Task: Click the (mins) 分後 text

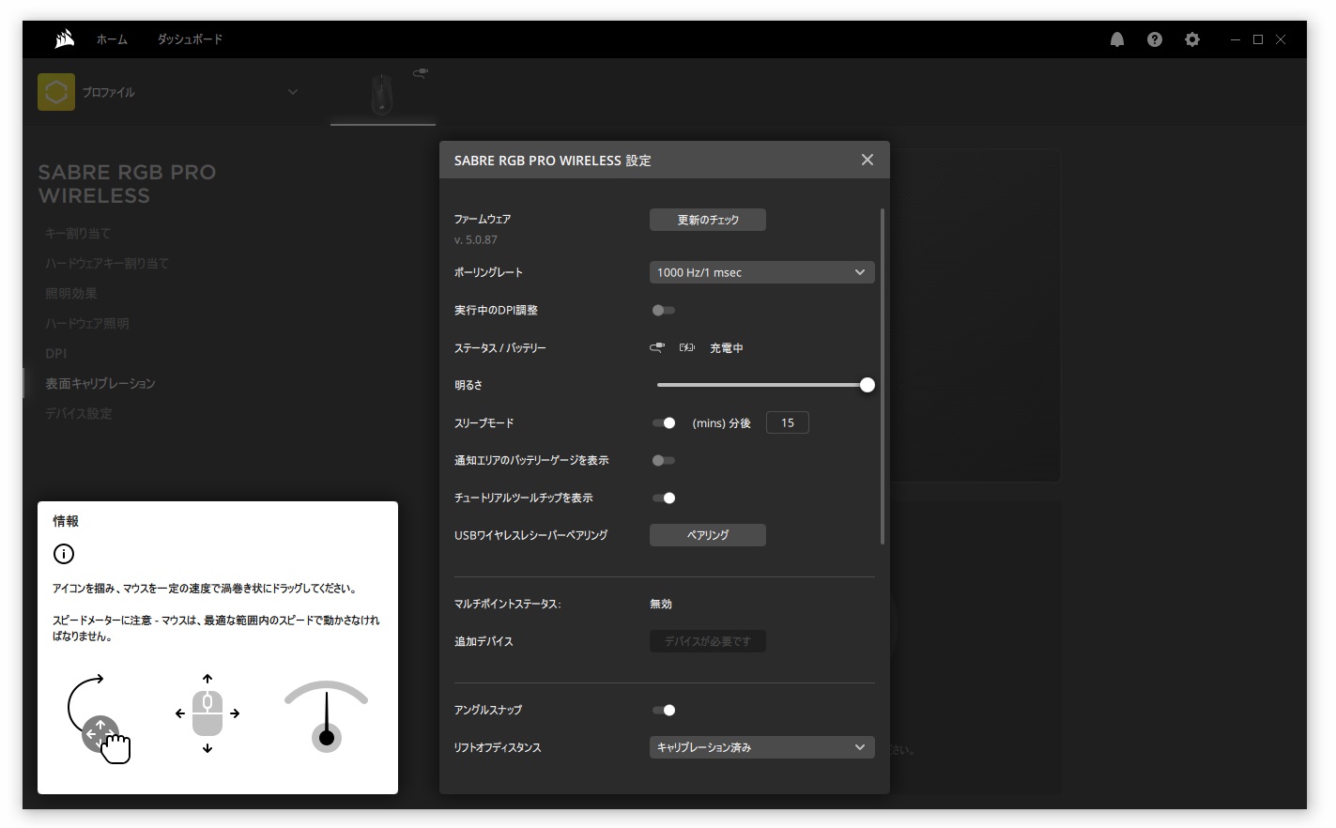Action: pos(721,423)
